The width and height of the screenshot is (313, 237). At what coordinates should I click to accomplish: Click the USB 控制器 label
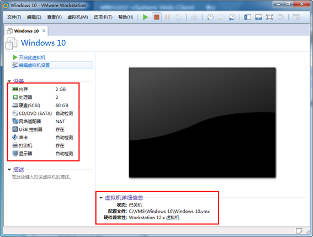tap(30, 129)
